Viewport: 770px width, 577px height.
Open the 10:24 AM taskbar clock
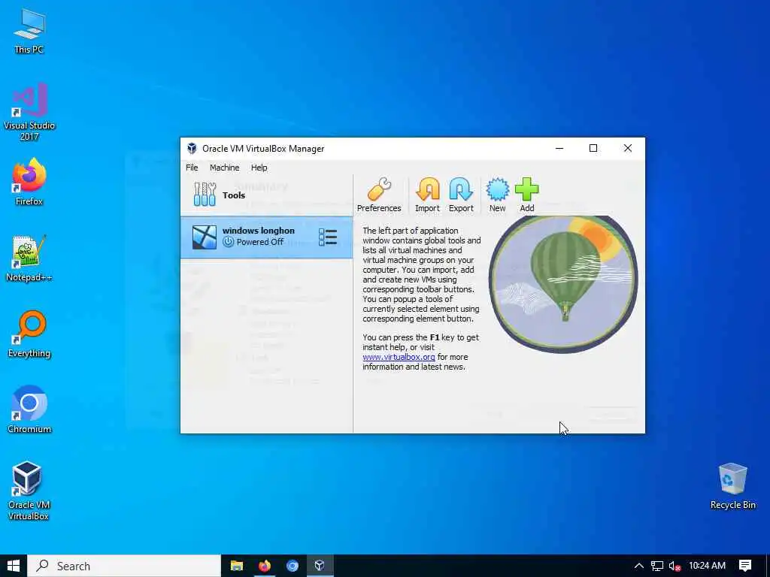[x=707, y=566]
